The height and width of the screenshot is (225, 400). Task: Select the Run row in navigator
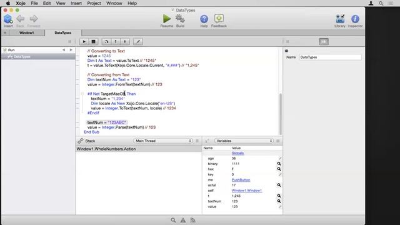38,50
